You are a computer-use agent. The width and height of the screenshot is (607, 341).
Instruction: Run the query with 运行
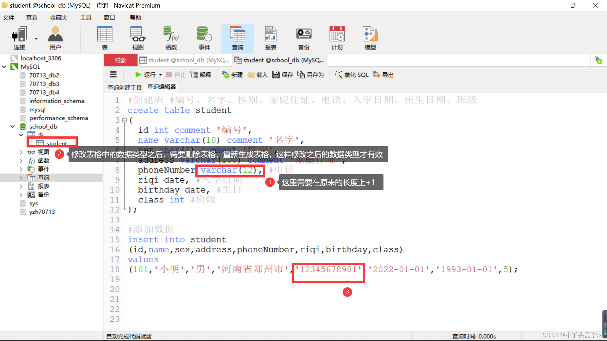coord(145,75)
